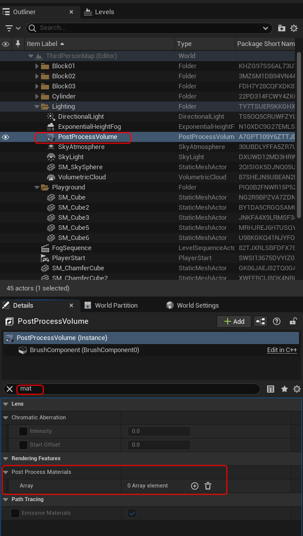Open the Outliner filter options
Image resolution: width=303 pixels, height=536 pixels.
[x=13, y=28]
